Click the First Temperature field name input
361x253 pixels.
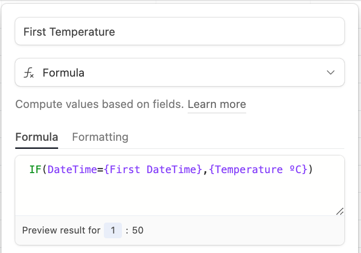pos(180,31)
